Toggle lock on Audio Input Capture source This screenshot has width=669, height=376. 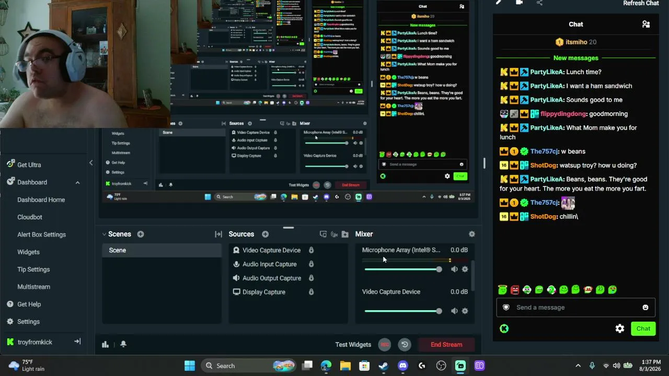click(x=311, y=264)
